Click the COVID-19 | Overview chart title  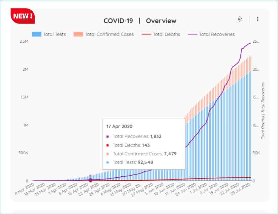coord(140,21)
